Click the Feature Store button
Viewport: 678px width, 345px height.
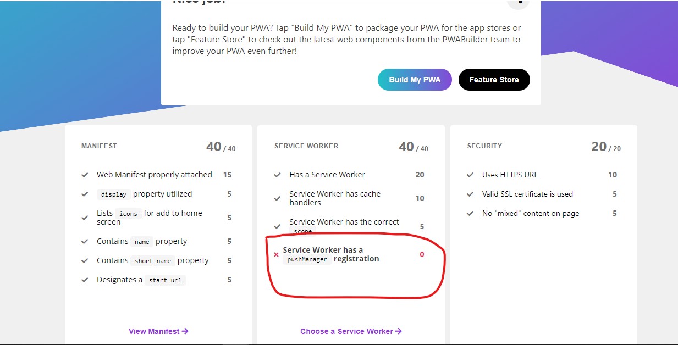pyautogui.click(x=494, y=80)
